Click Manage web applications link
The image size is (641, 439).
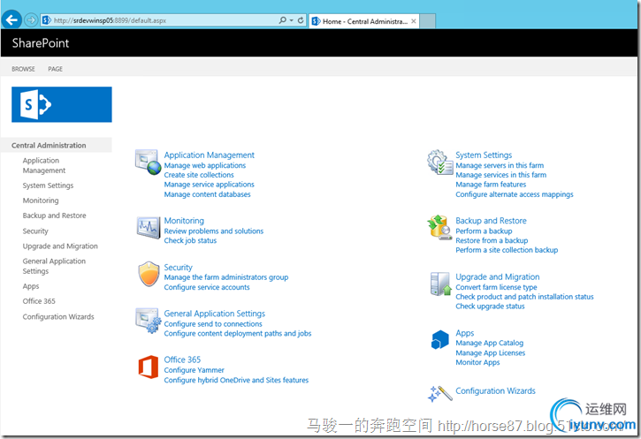tap(205, 165)
